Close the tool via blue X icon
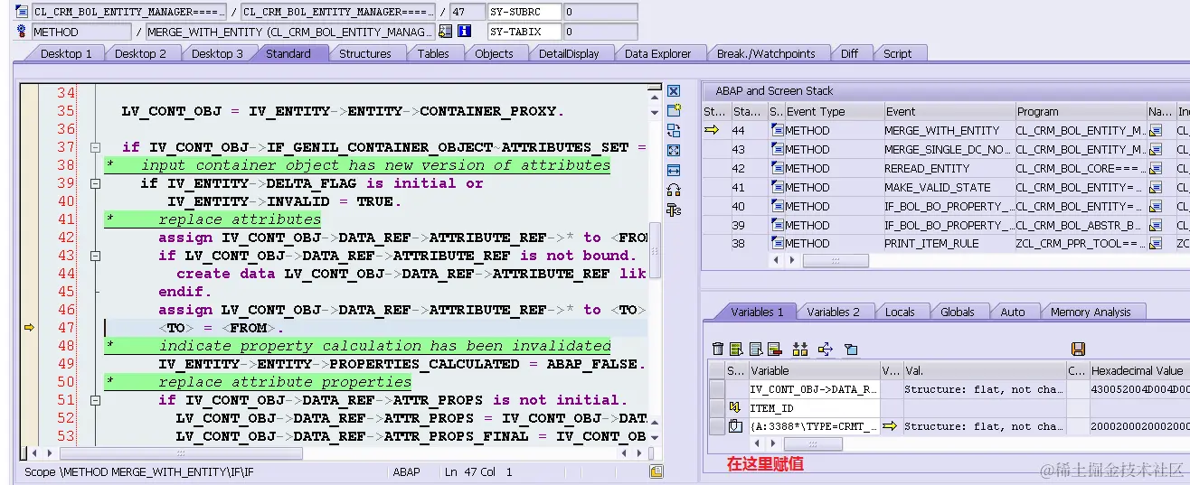 coord(673,91)
